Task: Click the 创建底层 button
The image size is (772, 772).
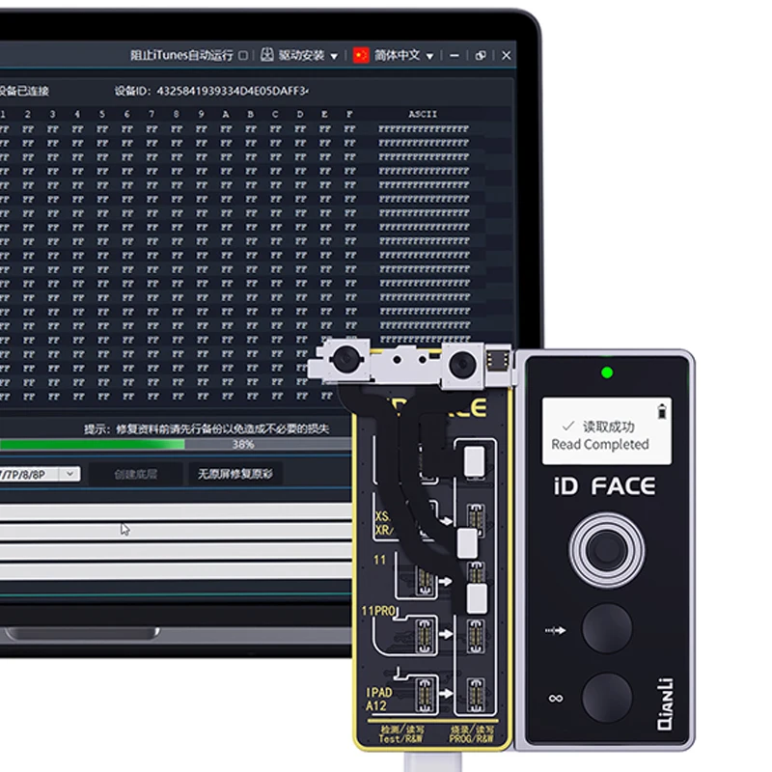Action: [135, 474]
